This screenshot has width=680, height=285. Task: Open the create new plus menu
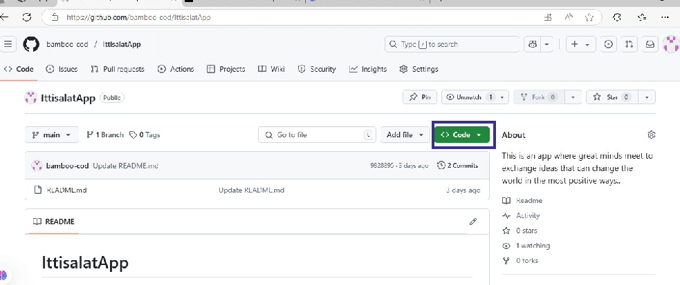coord(580,44)
